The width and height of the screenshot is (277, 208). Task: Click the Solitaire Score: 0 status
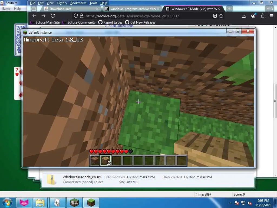(239, 194)
